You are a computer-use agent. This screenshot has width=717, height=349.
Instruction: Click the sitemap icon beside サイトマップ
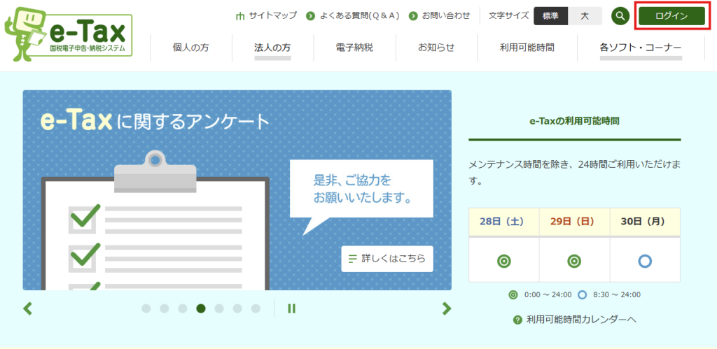point(240,16)
